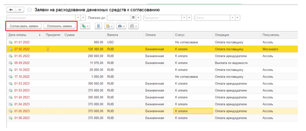306x131 pixels.
Task: Select the 1 000,00 sum cell
Action: tap(84, 77)
